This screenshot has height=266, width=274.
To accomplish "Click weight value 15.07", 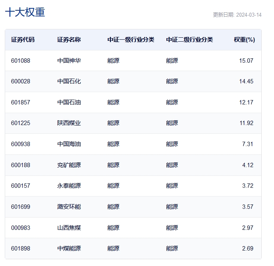I will (246, 61).
